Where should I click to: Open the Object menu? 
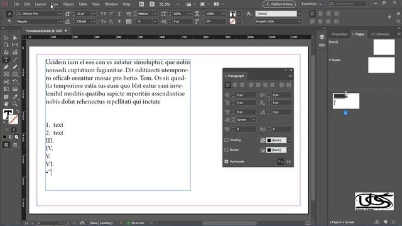68,4
